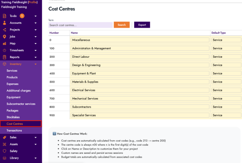242x163 pixels.
Task: Click the Accounts person icon
Action: click(5, 23)
